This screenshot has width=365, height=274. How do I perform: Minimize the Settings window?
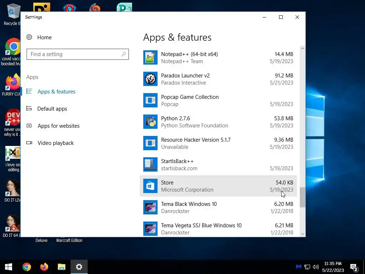pyautogui.click(x=264, y=17)
